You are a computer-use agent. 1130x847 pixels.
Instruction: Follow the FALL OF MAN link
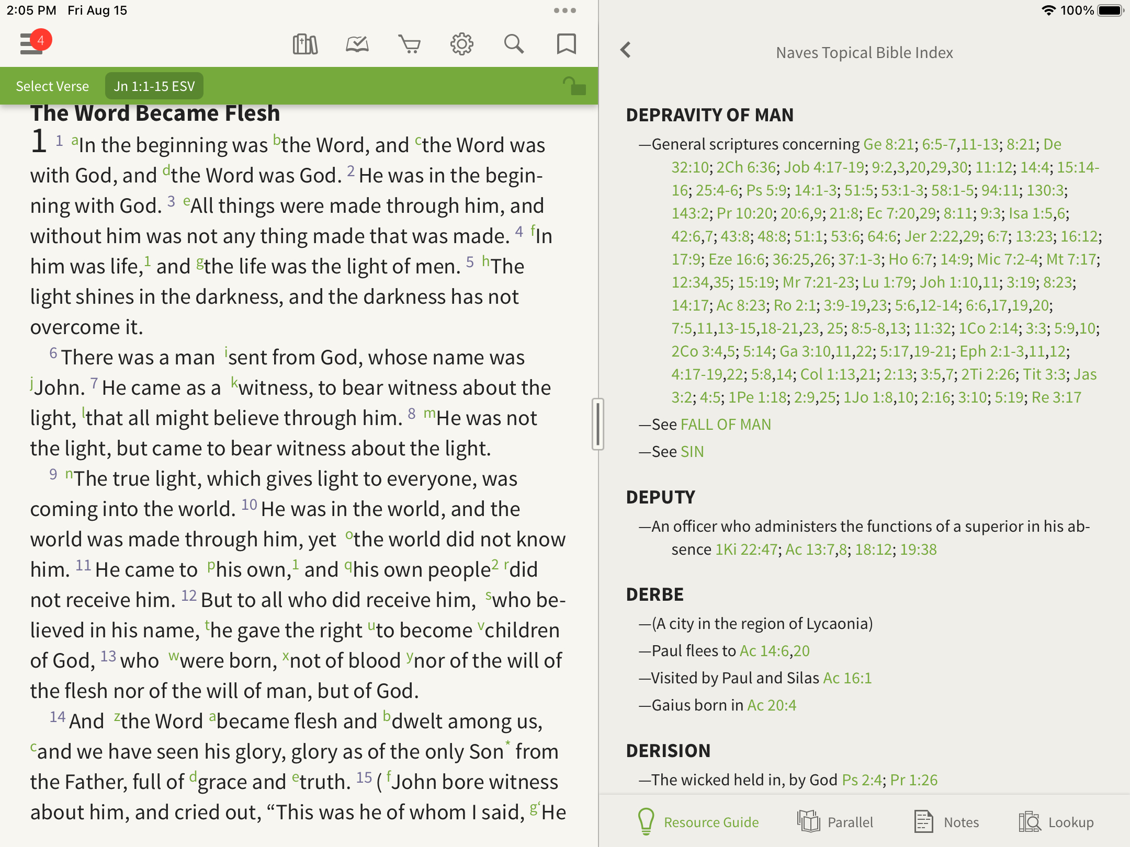click(x=726, y=425)
